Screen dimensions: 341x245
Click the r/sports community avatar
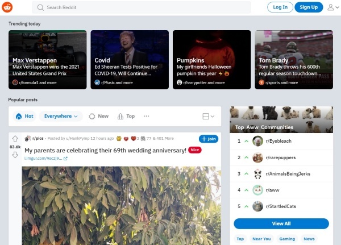(x=261, y=82)
